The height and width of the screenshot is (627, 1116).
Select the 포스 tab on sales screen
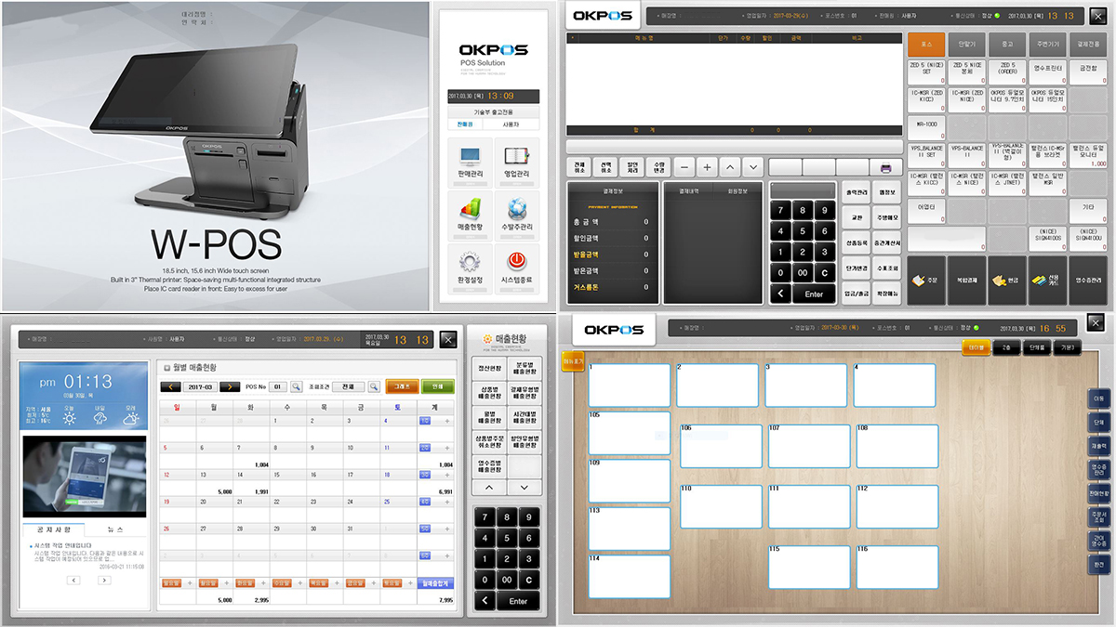pos(926,45)
